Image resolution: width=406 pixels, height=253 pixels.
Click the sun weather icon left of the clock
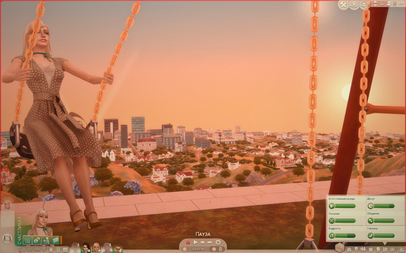point(185,249)
